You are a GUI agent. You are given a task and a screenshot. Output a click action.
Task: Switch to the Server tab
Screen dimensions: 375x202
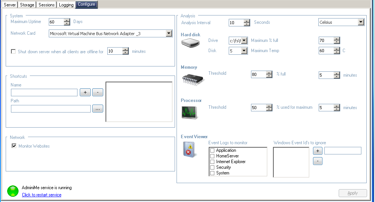(9, 5)
